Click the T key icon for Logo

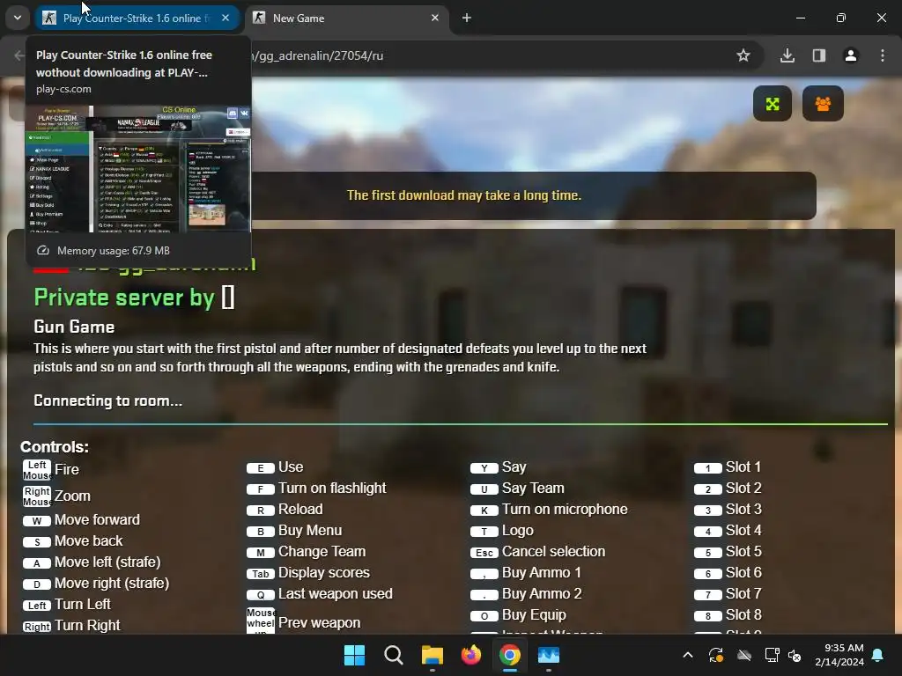(484, 532)
